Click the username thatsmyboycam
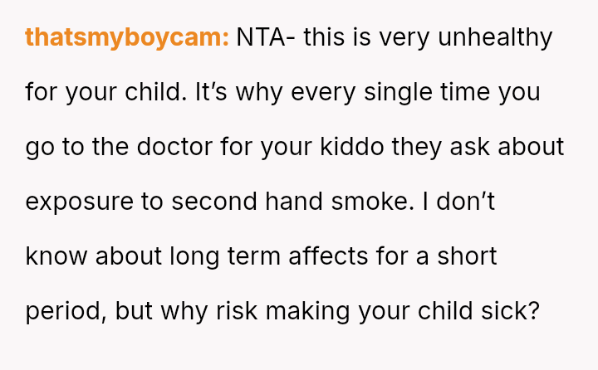598x370 pixels. pyautogui.click(x=127, y=38)
